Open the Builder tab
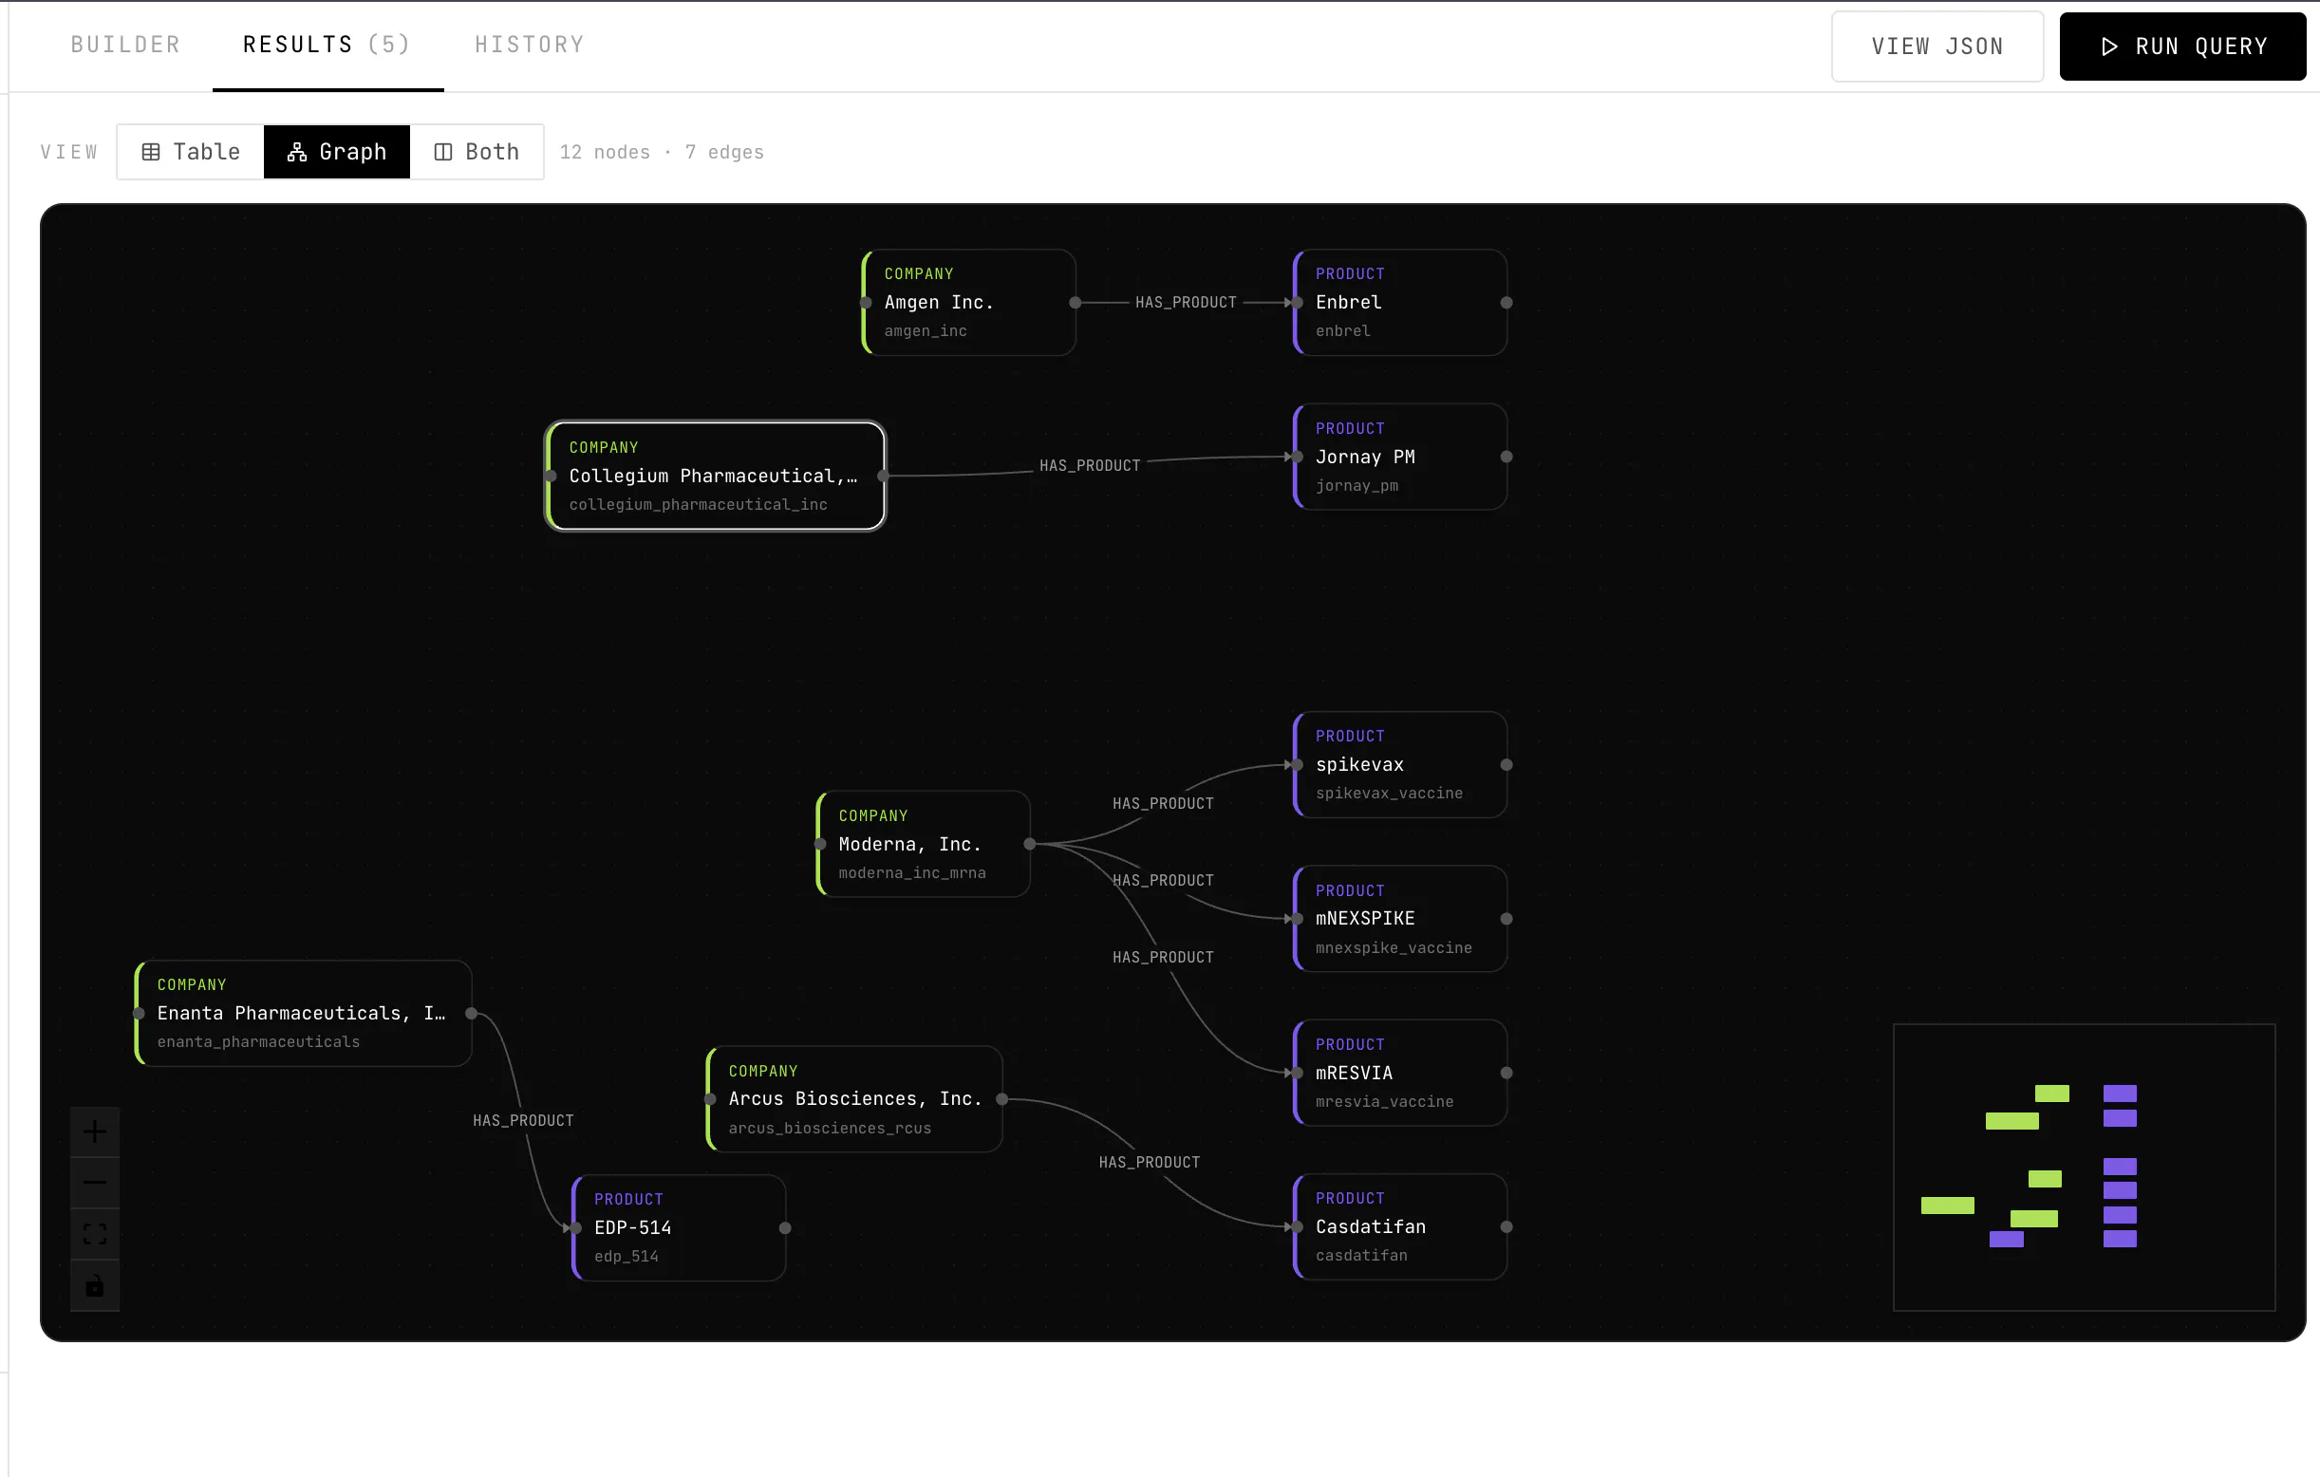The height and width of the screenshot is (1477, 2320). (x=125, y=46)
